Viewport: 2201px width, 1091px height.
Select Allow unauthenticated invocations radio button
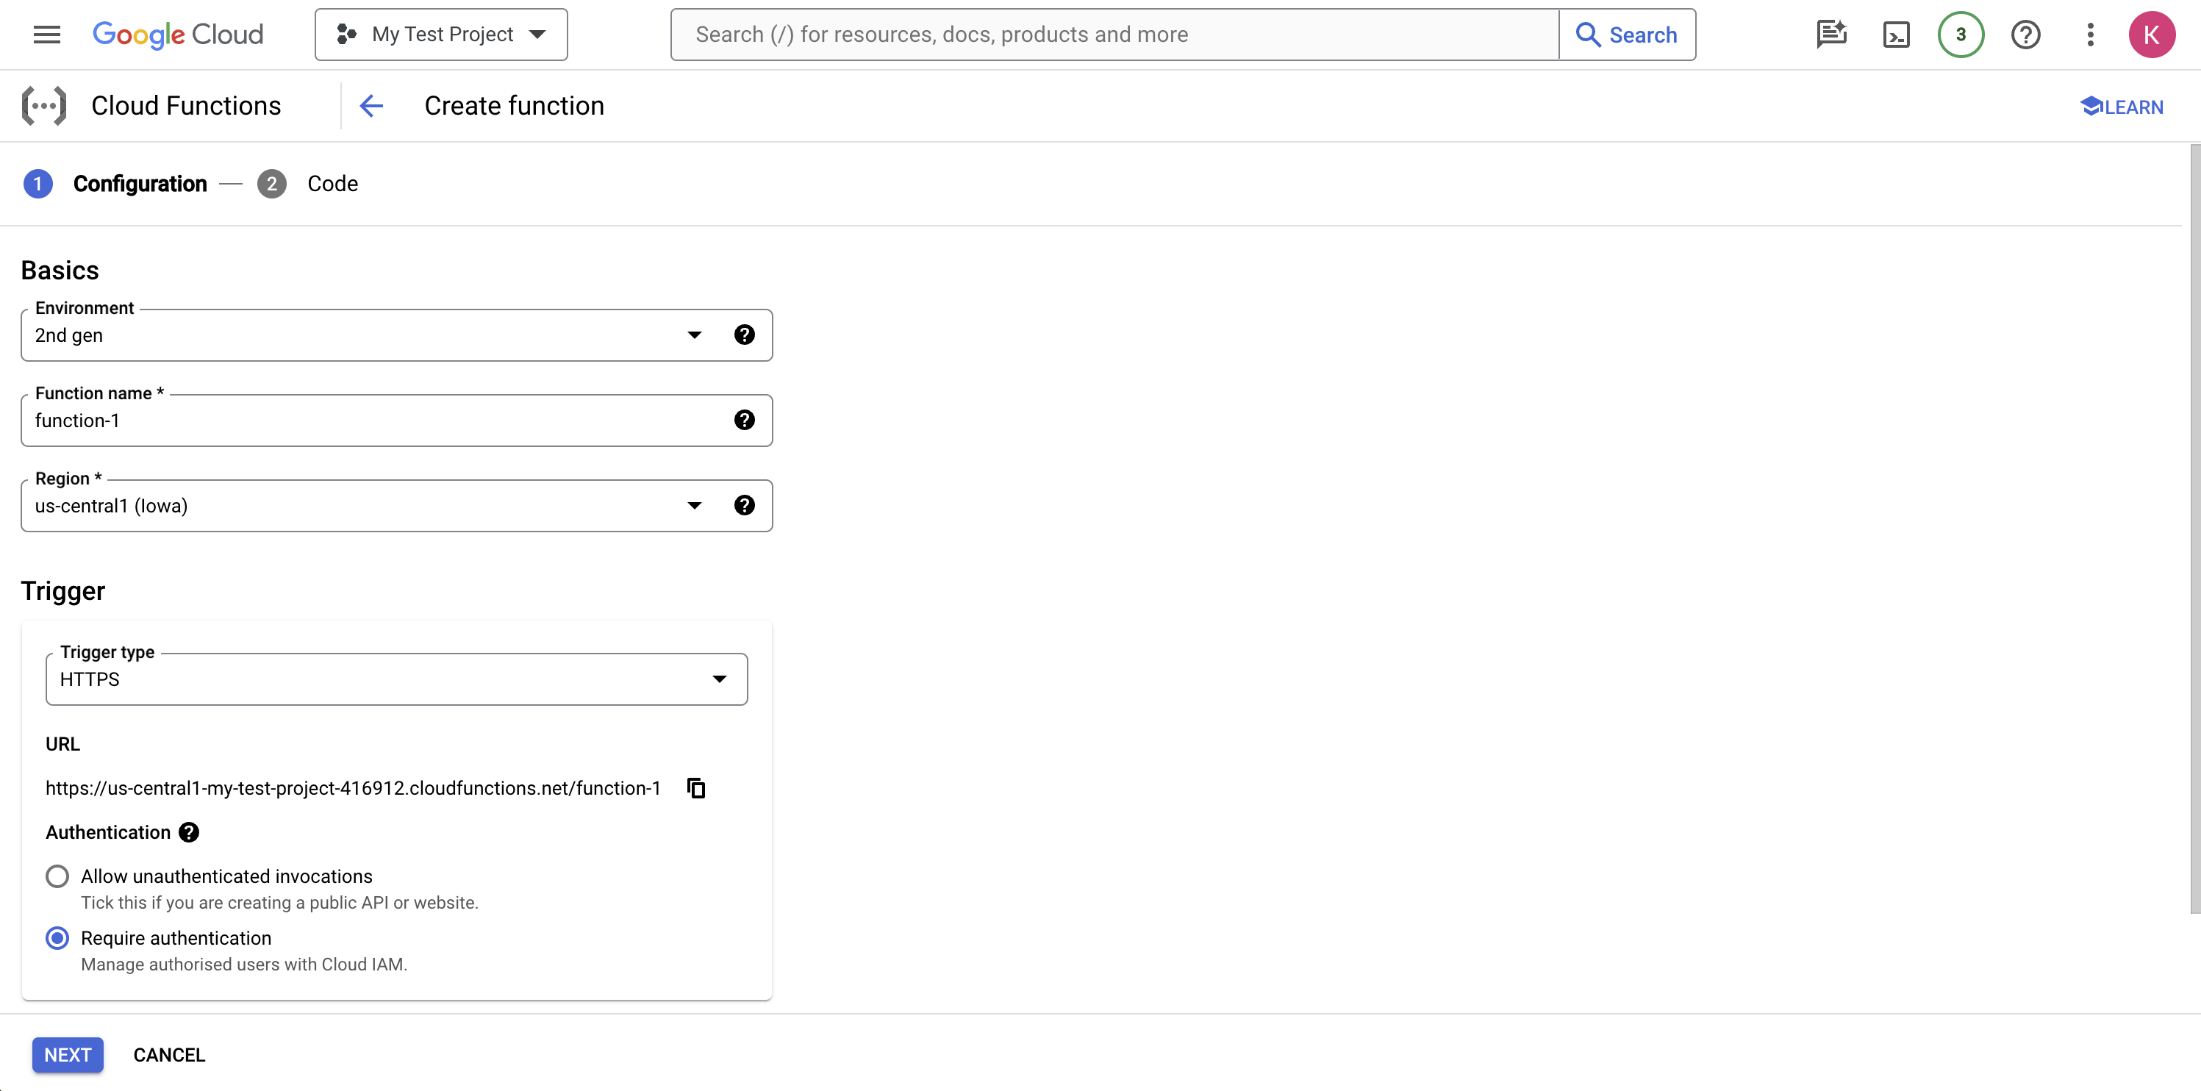pos(56,876)
